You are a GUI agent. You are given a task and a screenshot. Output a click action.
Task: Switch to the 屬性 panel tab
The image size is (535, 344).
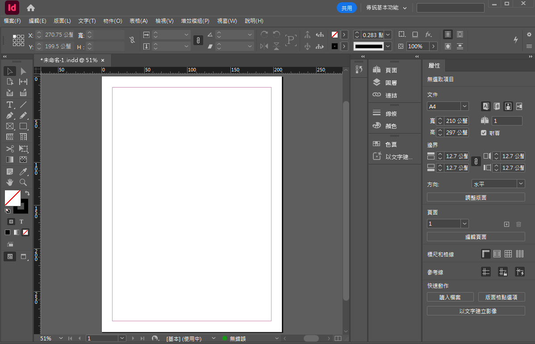click(434, 66)
